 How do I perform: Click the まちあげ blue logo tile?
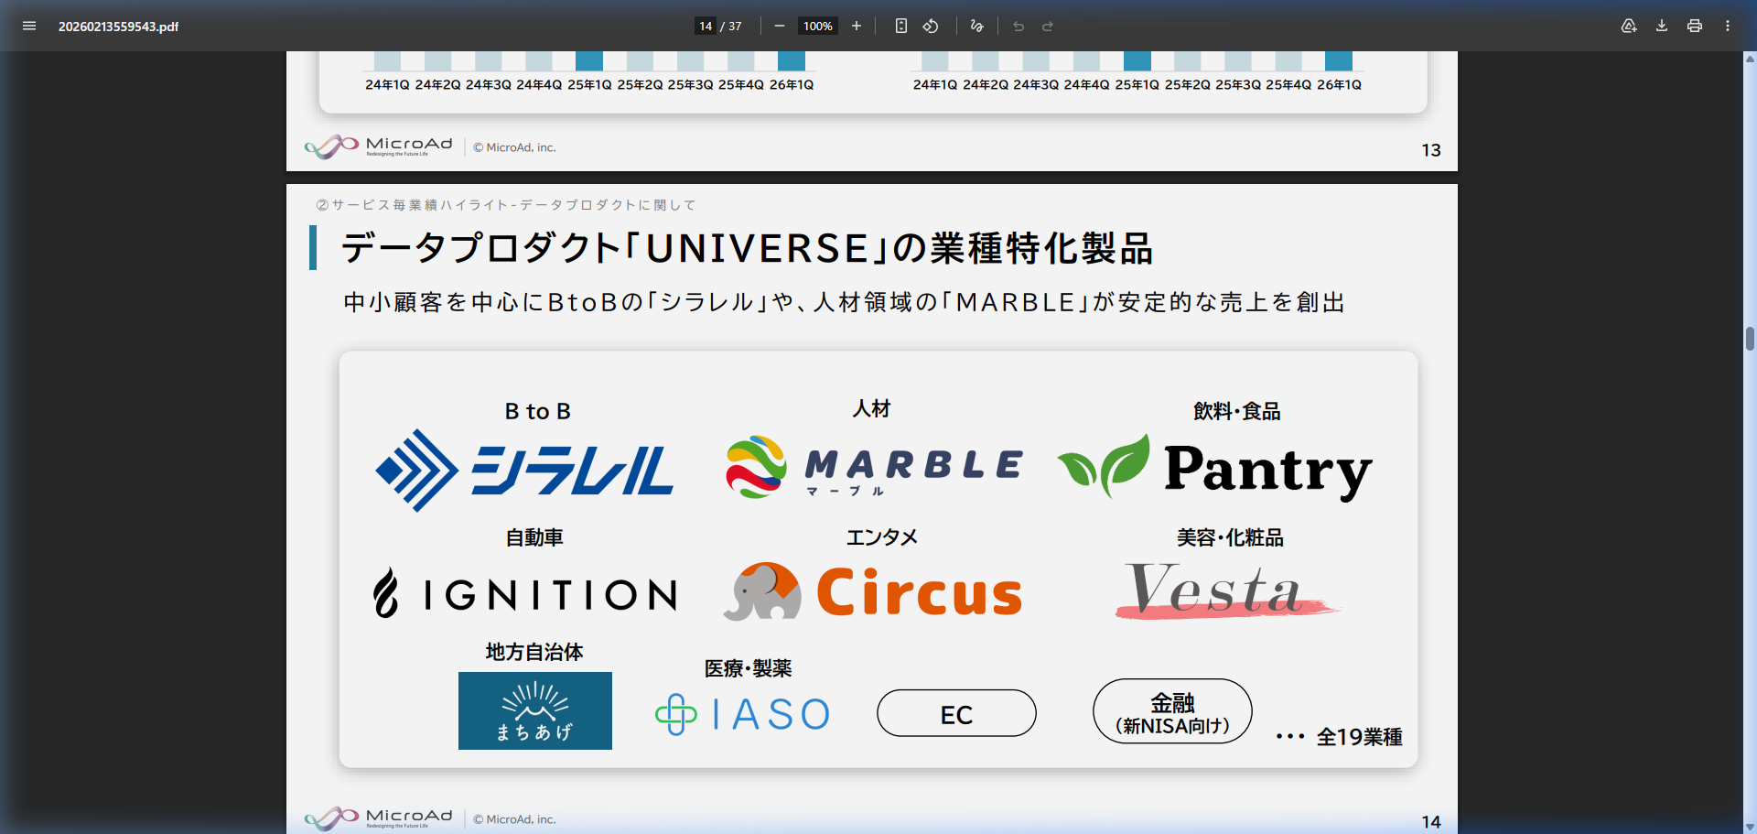[534, 711]
